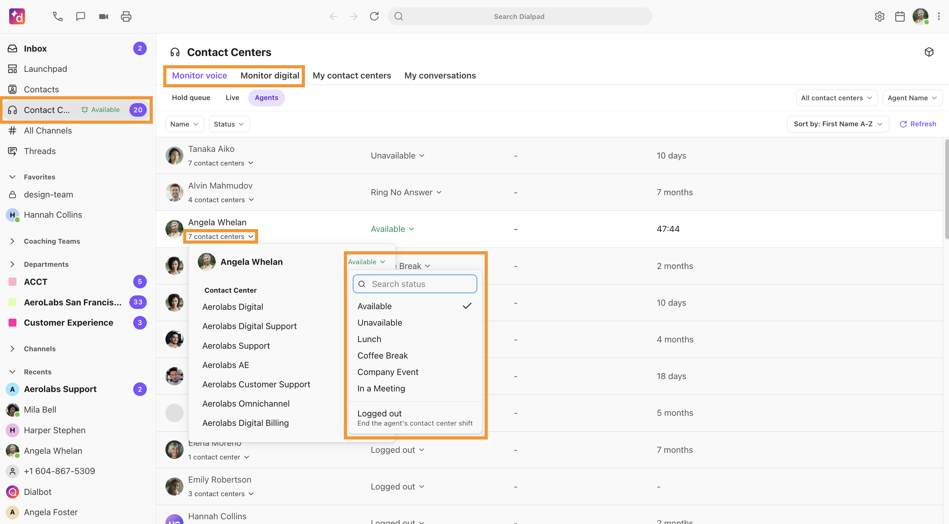Screen dimensions: 949x524
Task: Select Company Event status option
Action: pos(415,372)
